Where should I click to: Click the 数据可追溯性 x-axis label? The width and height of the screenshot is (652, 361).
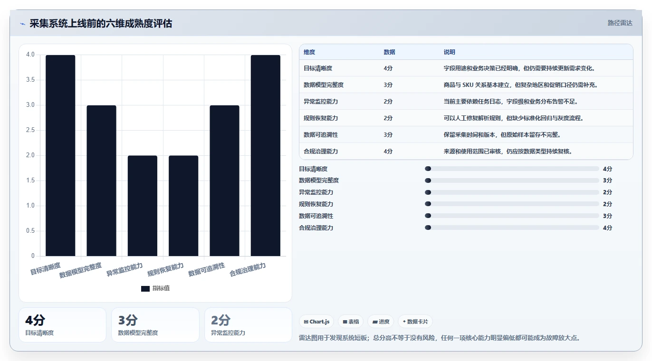click(x=206, y=270)
